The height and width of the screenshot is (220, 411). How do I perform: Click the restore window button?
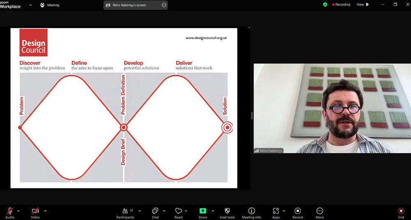coord(395,5)
